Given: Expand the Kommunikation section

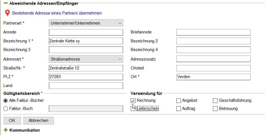Looking at the screenshot, I should 6,130.
